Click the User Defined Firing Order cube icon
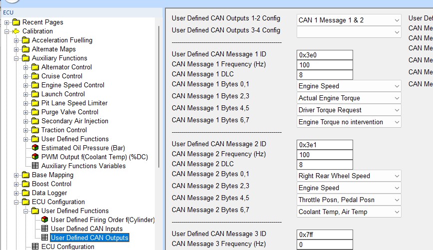The height and width of the screenshot is (250, 433). pyautogui.click(x=45, y=220)
